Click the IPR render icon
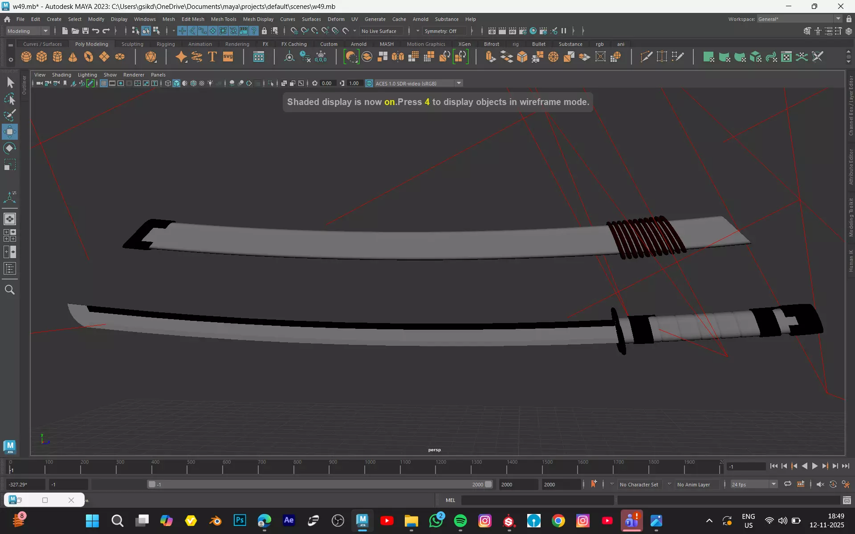The width and height of the screenshot is (855, 534). tap(513, 31)
